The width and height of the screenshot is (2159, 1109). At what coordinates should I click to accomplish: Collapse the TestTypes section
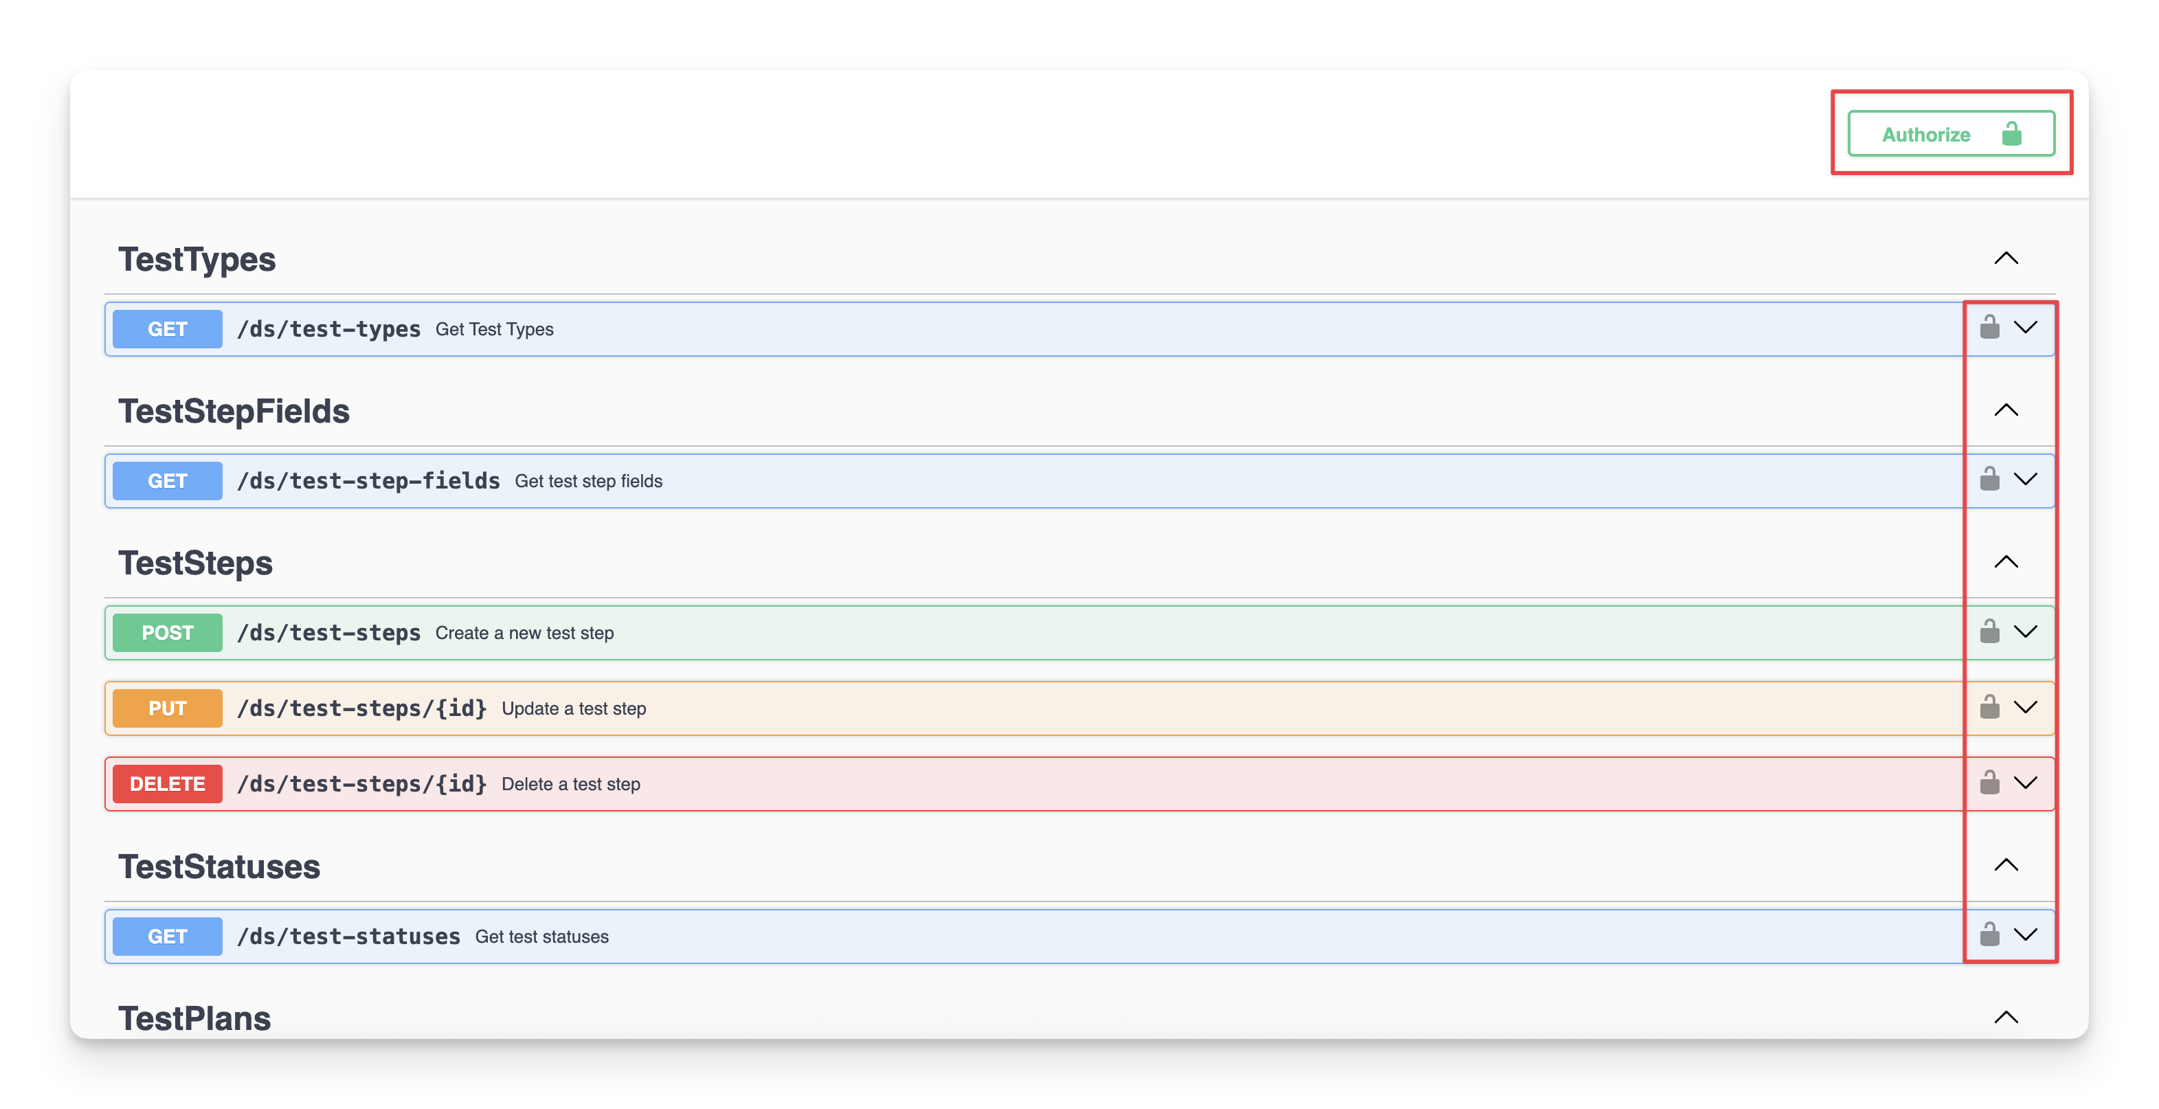click(2006, 258)
